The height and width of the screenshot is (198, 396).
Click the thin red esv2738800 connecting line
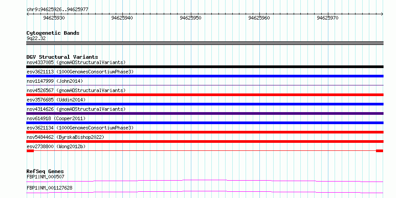205,151
